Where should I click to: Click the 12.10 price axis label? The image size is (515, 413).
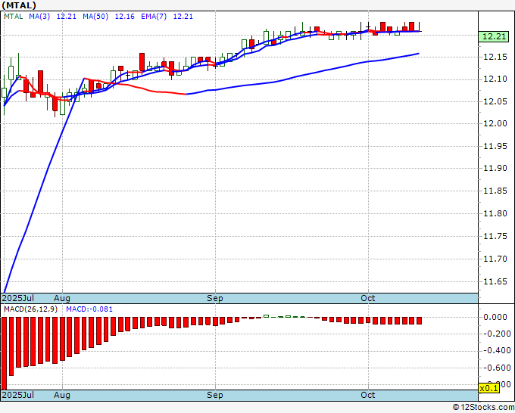tap(495, 79)
